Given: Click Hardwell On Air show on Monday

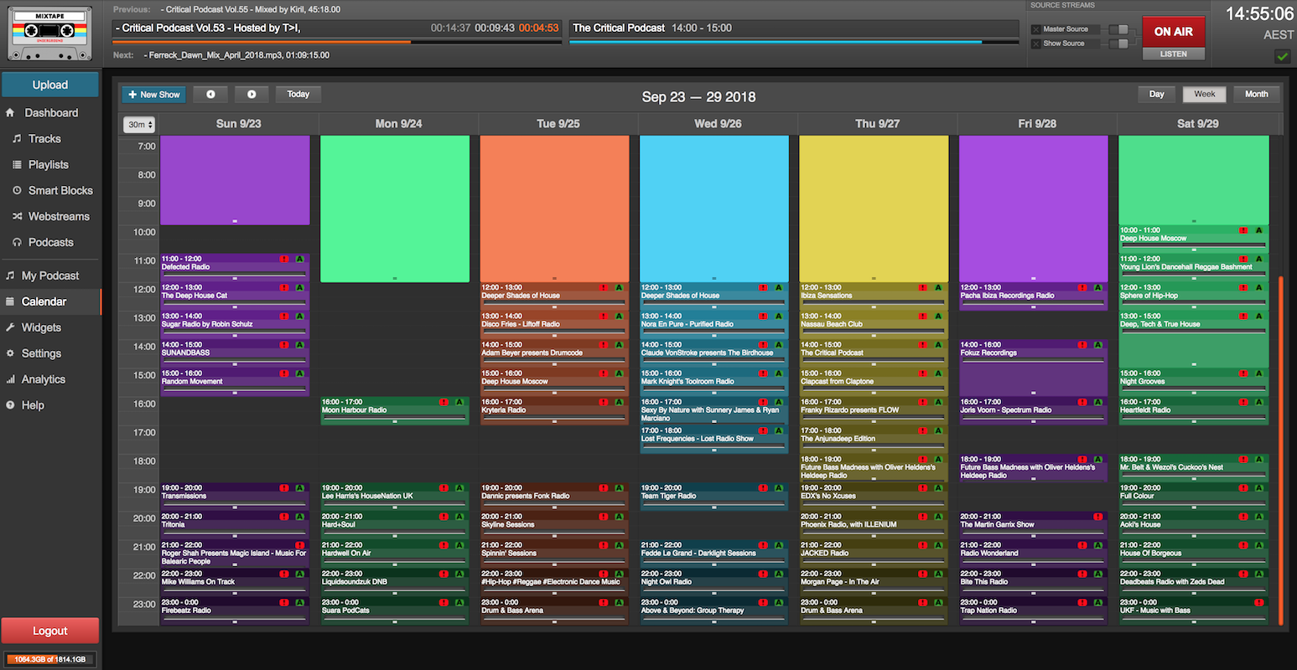Looking at the screenshot, I should (x=394, y=554).
